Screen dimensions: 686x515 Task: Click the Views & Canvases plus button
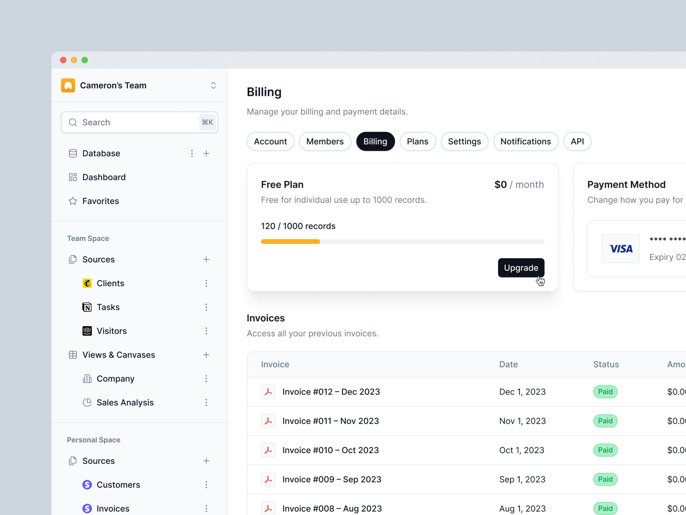click(206, 355)
